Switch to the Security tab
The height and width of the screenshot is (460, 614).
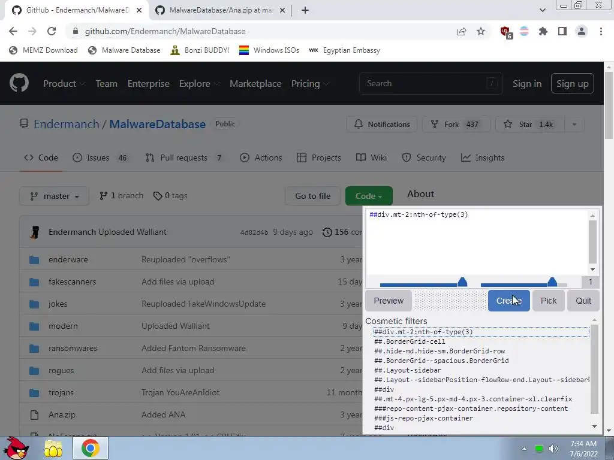pos(424,158)
